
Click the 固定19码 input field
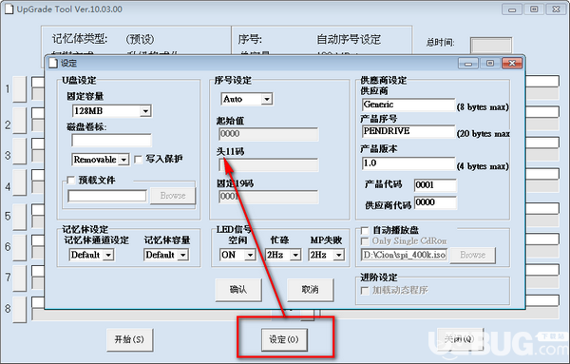coord(269,197)
